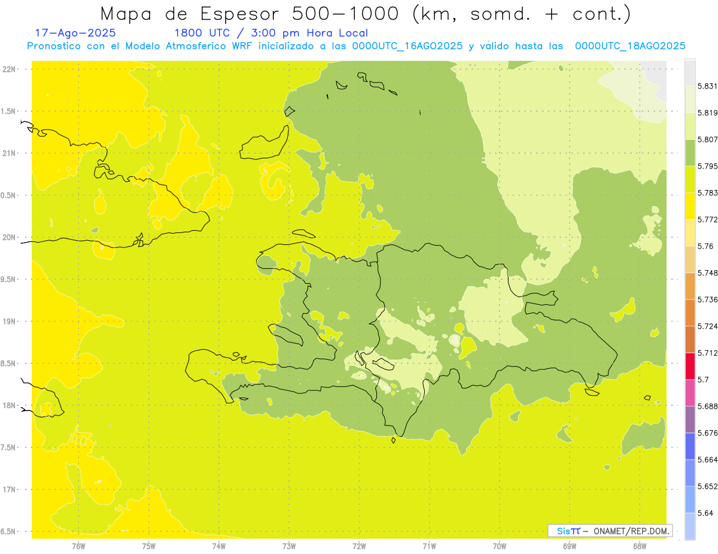
Task: Click the legend value '5.795'
Action: (708, 166)
